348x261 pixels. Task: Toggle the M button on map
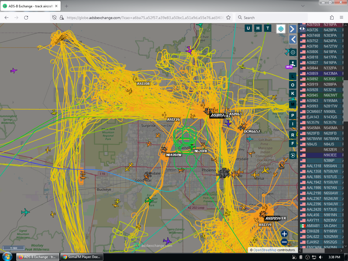pos(293,104)
